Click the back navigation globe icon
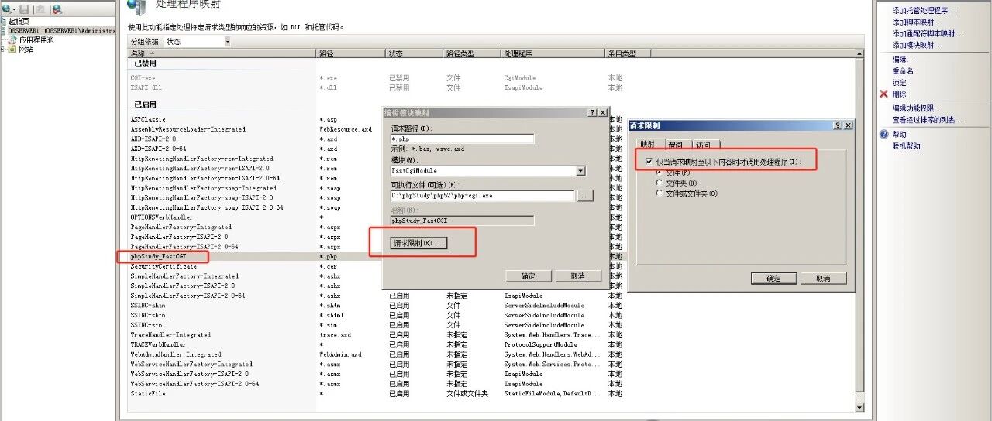Viewport: 992px width, 421px height. pyautogui.click(x=7, y=9)
